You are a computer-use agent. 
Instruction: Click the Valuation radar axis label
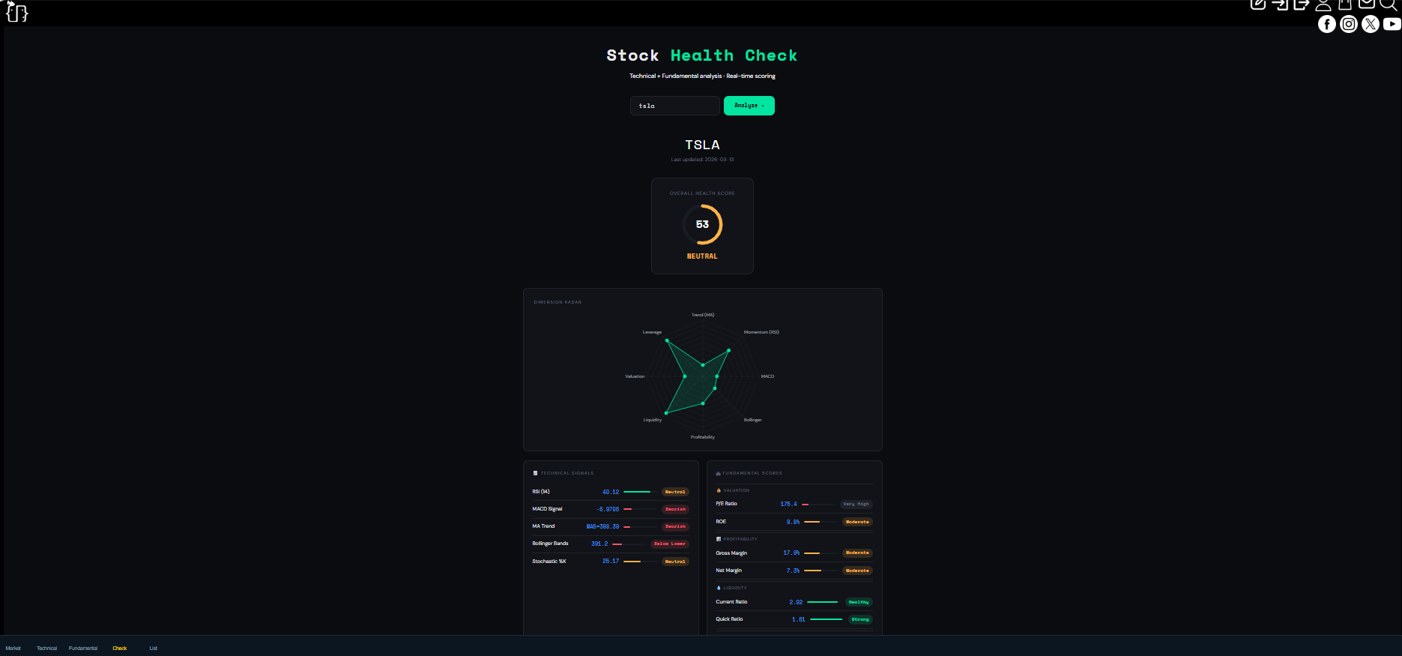click(635, 376)
